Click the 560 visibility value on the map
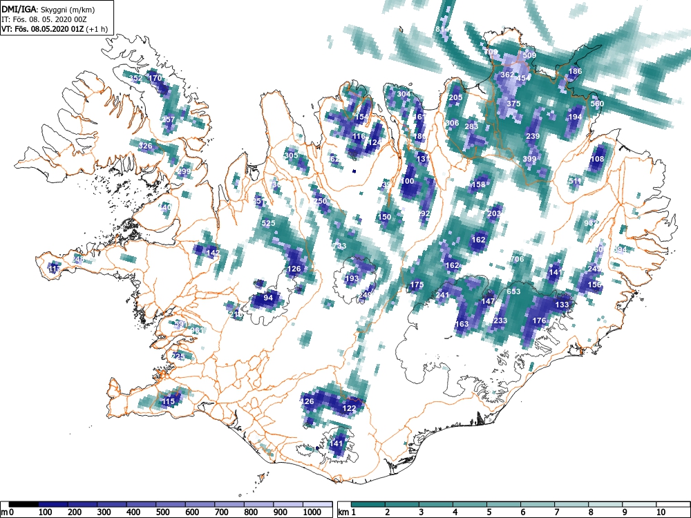Screen dimensions: 691x518 pyautogui.click(x=597, y=104)
